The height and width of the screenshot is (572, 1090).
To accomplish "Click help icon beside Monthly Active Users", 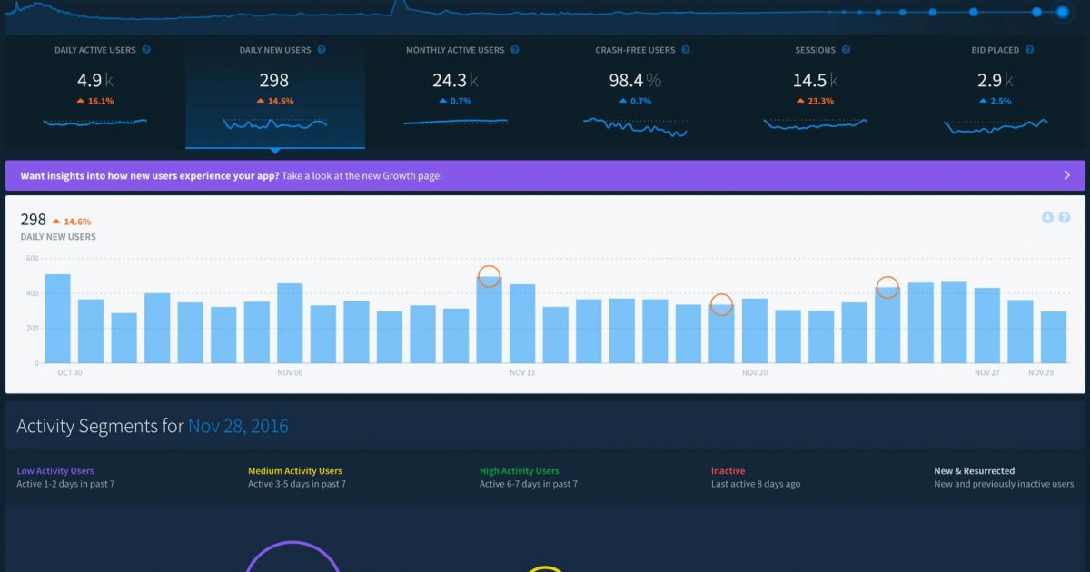I will tap(515, 50).
